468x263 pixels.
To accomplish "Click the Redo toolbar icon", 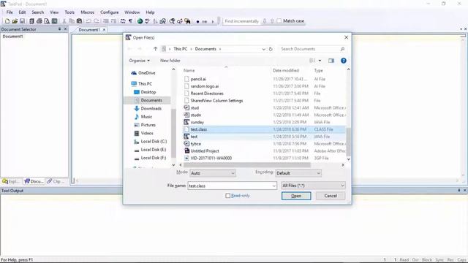I will pos(97,21).
